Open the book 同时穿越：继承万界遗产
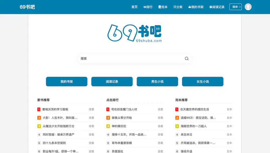This screenshot has width=270, height=153. (59, 135)
